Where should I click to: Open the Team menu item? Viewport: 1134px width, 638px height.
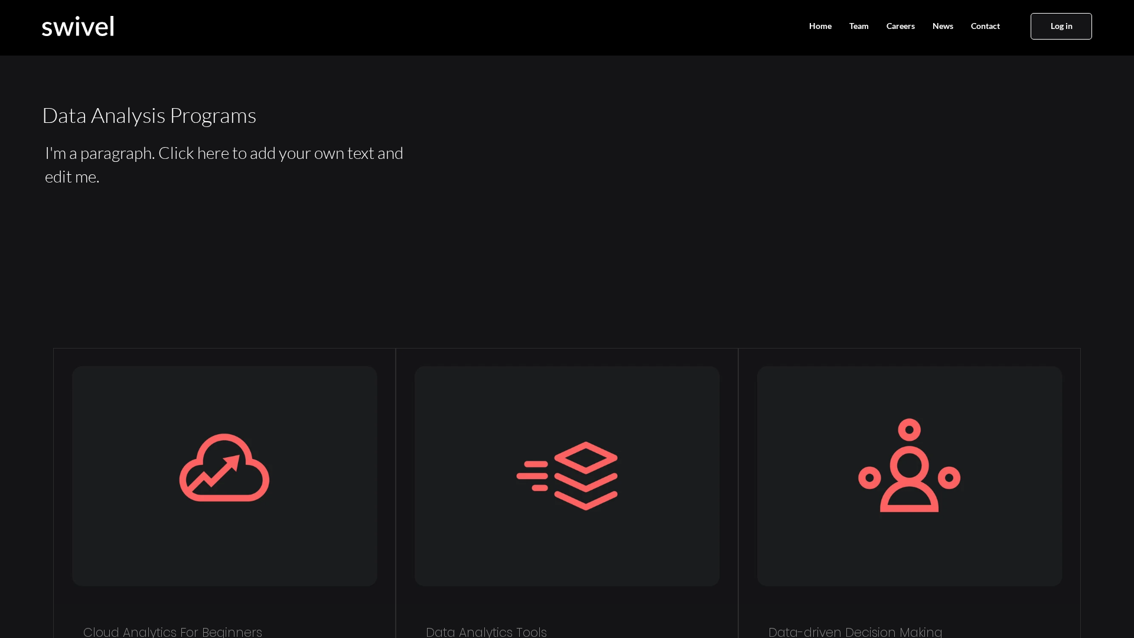[x=858, y=26]
